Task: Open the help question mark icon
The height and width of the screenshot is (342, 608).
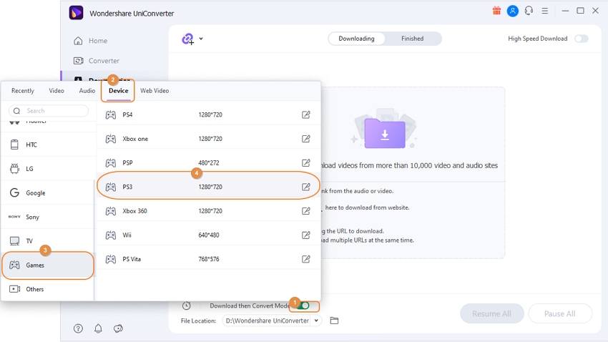Action: 78,328
